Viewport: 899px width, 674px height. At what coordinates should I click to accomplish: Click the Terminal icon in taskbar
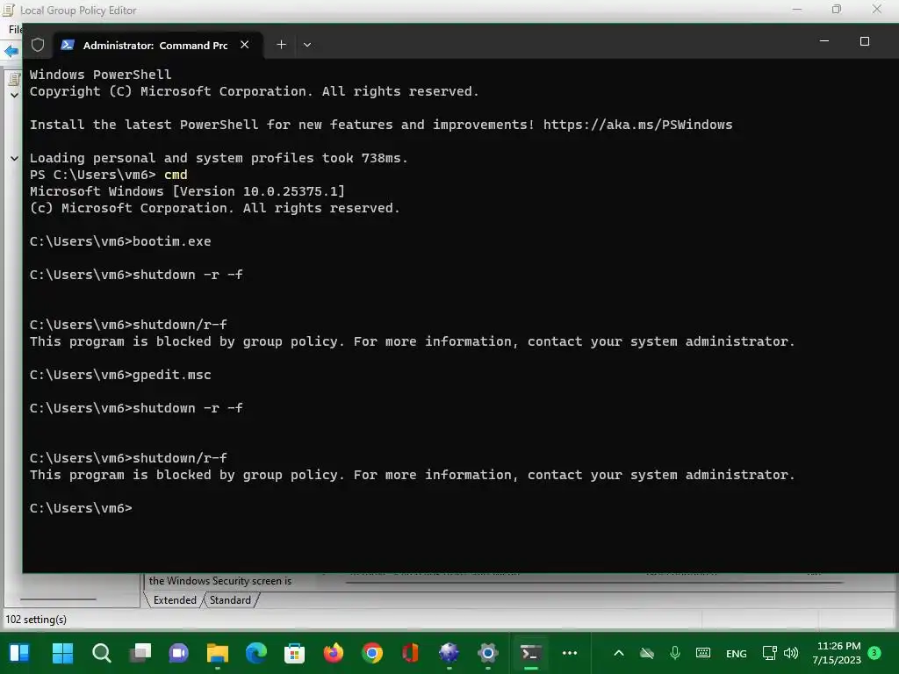[x=531, y=653]
